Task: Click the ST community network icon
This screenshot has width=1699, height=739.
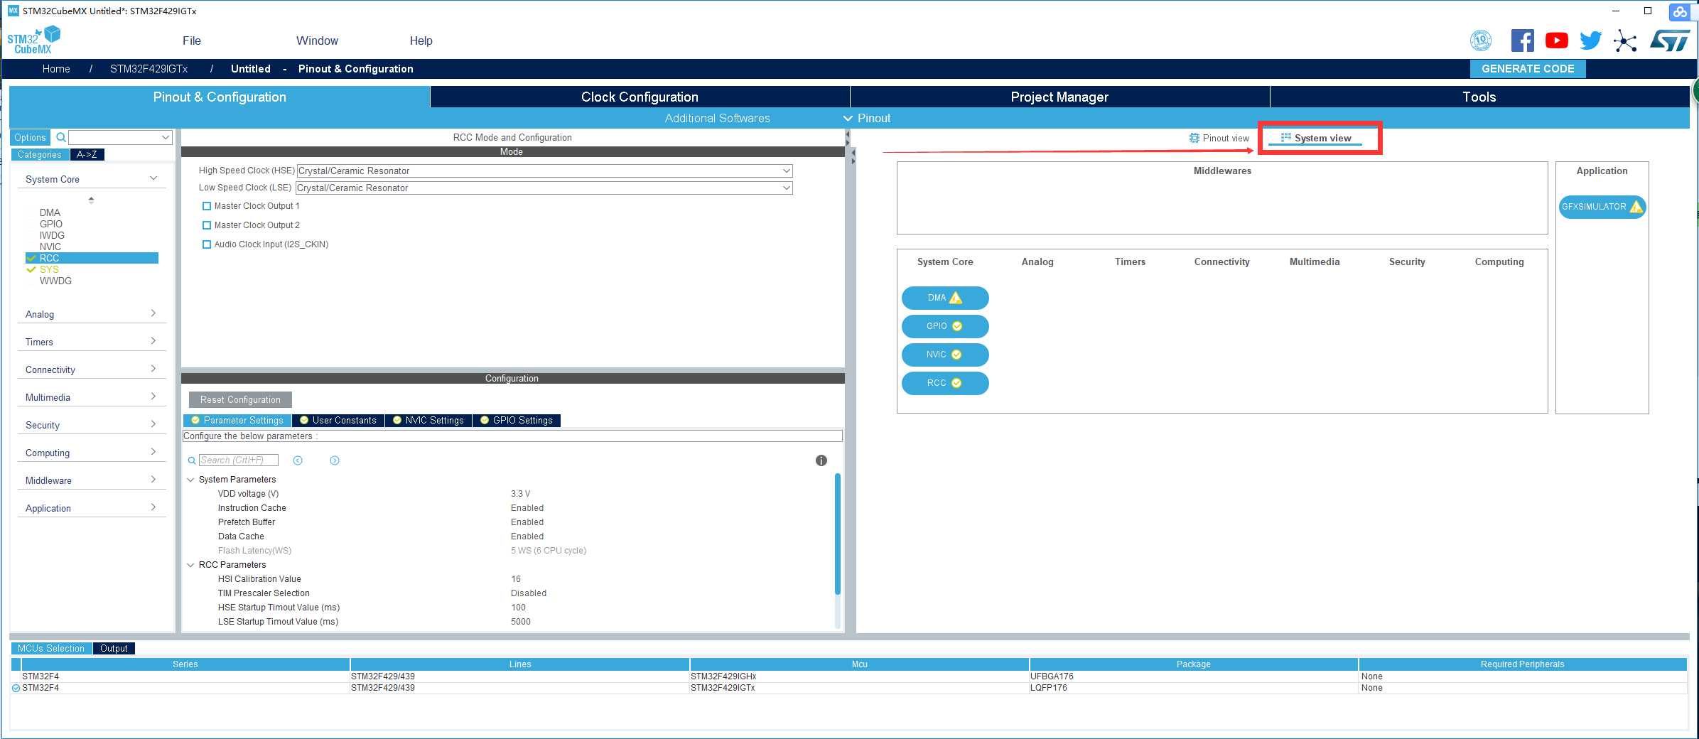Action: [x=1624, y=41]
